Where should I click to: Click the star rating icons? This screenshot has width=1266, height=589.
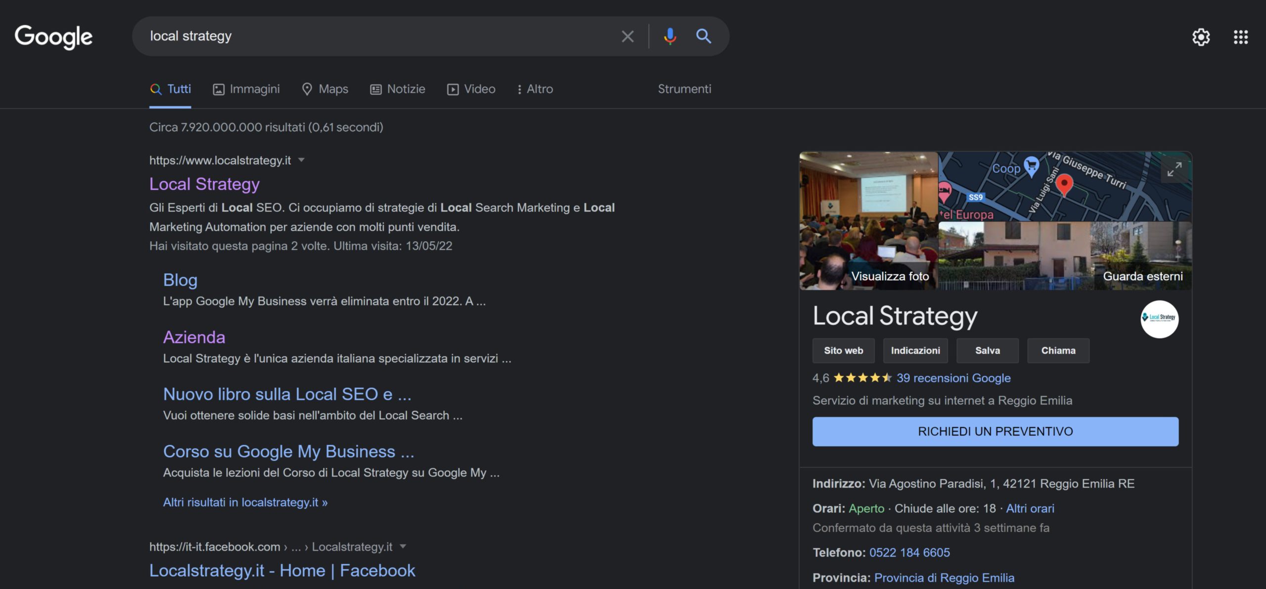point(862,378)
